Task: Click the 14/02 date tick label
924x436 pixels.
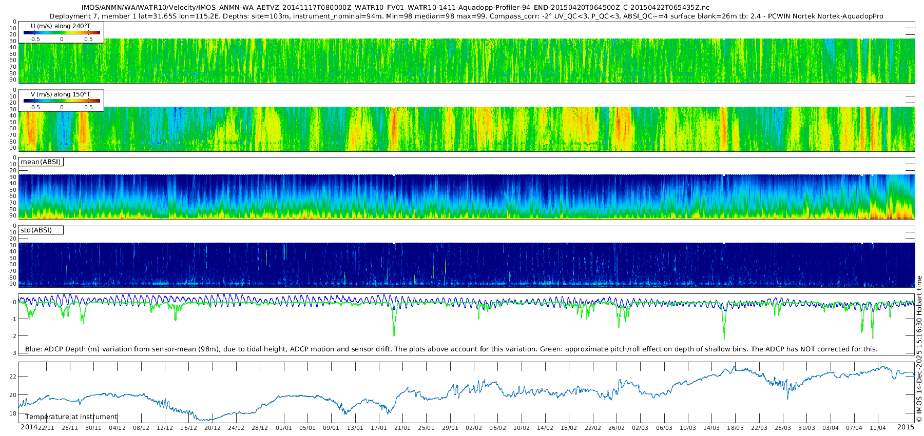Action: click(545, 428)
